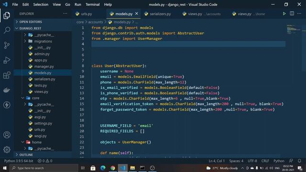Switch to the urls.py tab
The height and width of the screenshot is (172, 306).
[86, 14]
